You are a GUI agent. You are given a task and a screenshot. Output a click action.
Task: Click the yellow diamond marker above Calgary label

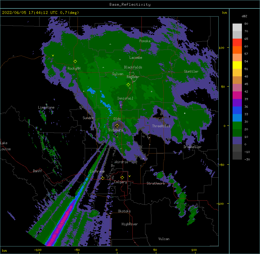[x=122, y=178]
